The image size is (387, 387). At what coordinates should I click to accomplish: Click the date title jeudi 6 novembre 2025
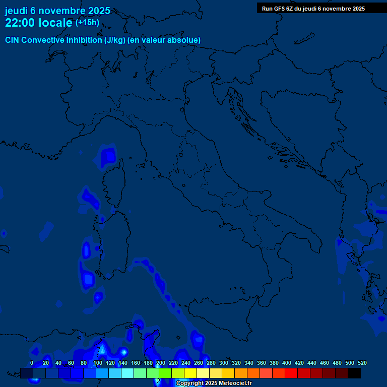[x=57, y=11]
